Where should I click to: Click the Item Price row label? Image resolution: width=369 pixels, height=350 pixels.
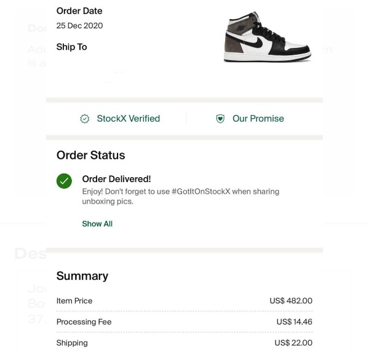pos(74,301)
